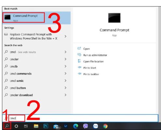The image size is (161, 130).
Task: Expand the cmd commands suggestion chevron
Action: coord(66,73)
